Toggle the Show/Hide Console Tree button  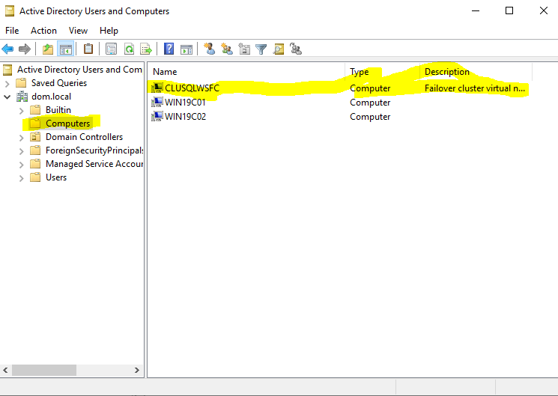[x=66, y=49]
